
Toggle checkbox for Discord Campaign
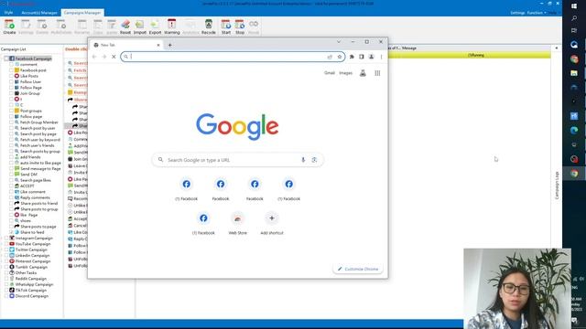point(6,296)
